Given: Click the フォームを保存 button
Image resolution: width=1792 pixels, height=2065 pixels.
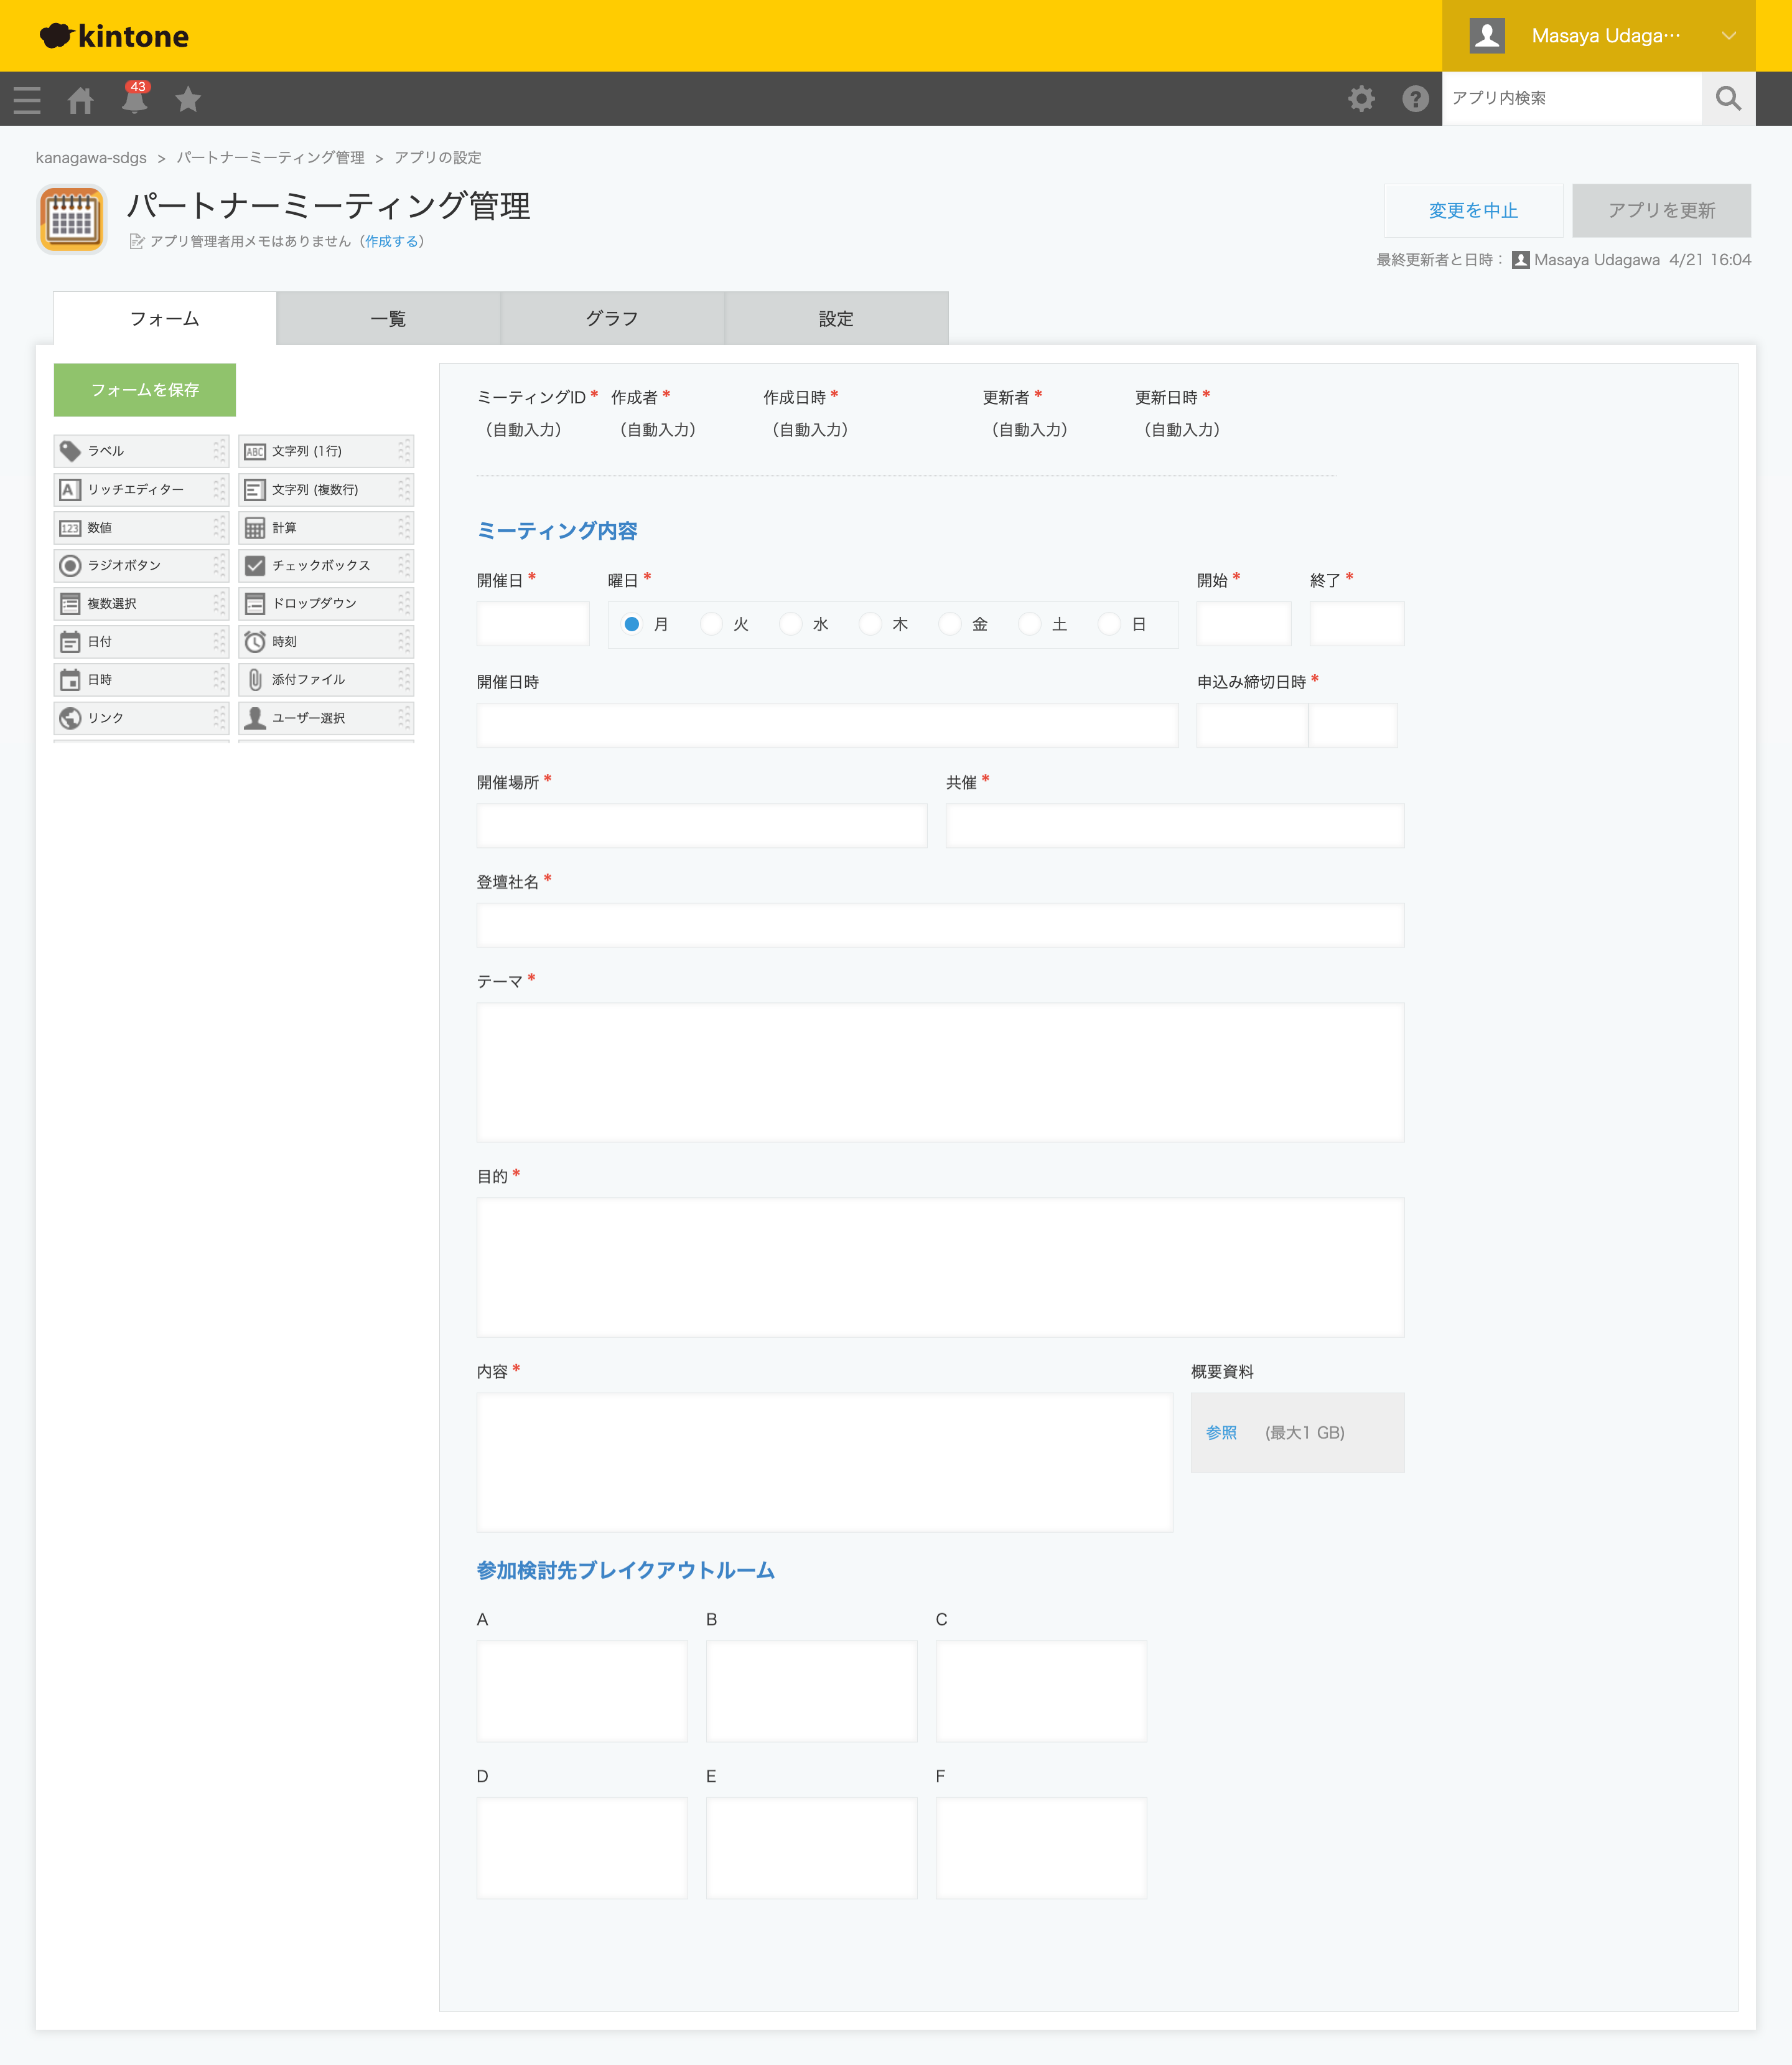Looking at the screenshot, I should pos(145,389).
